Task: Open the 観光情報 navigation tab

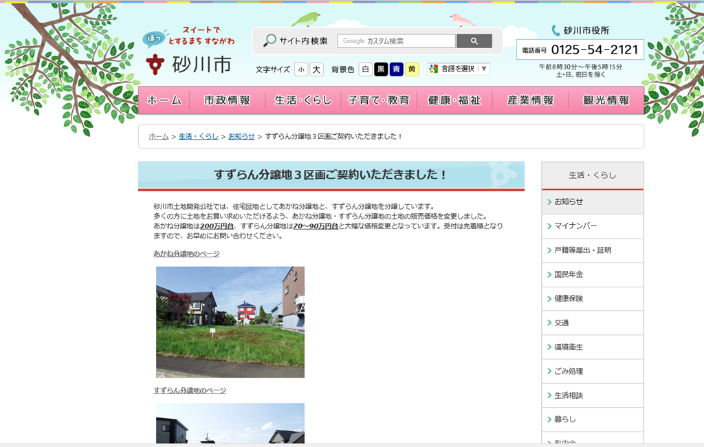Action: pos(606,100)
